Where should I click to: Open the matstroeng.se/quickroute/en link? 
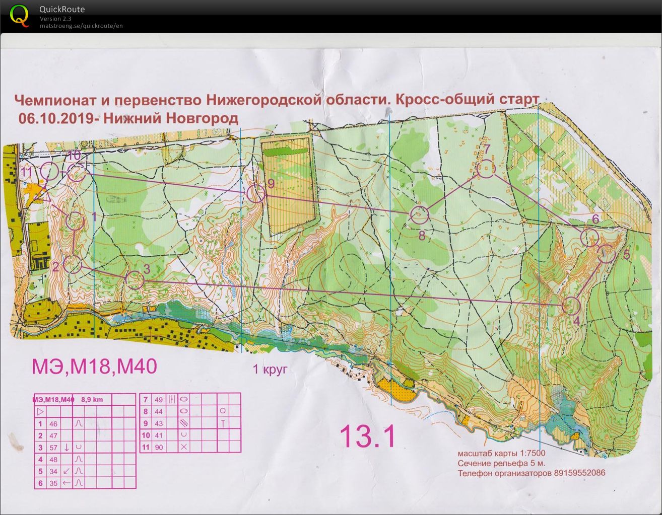point(81,26)
